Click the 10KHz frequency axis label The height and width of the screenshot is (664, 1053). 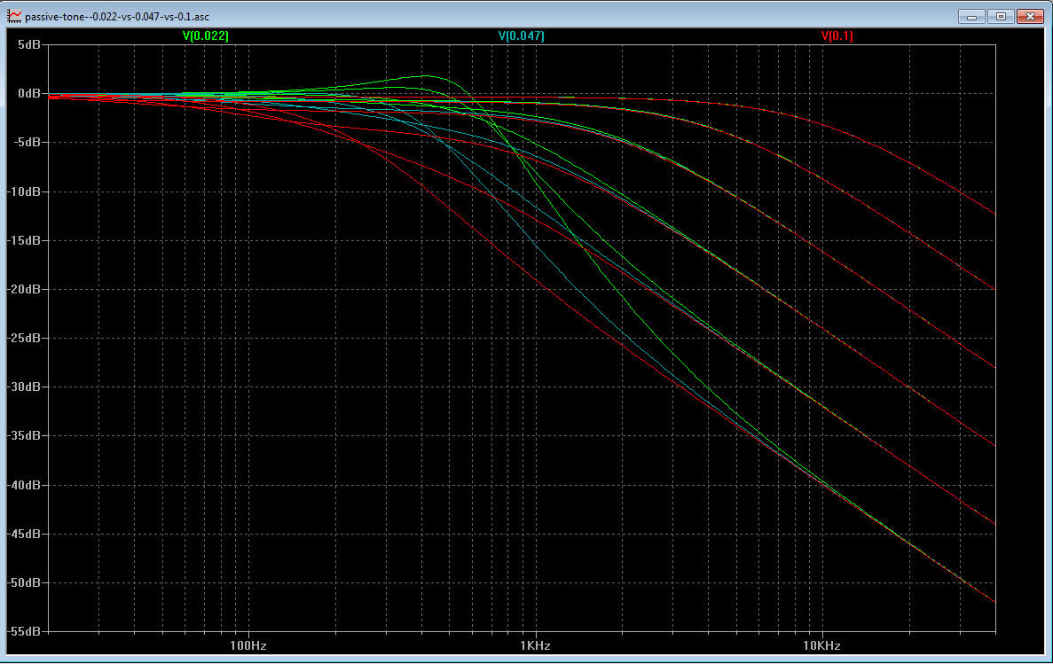(x=822, y=645)
